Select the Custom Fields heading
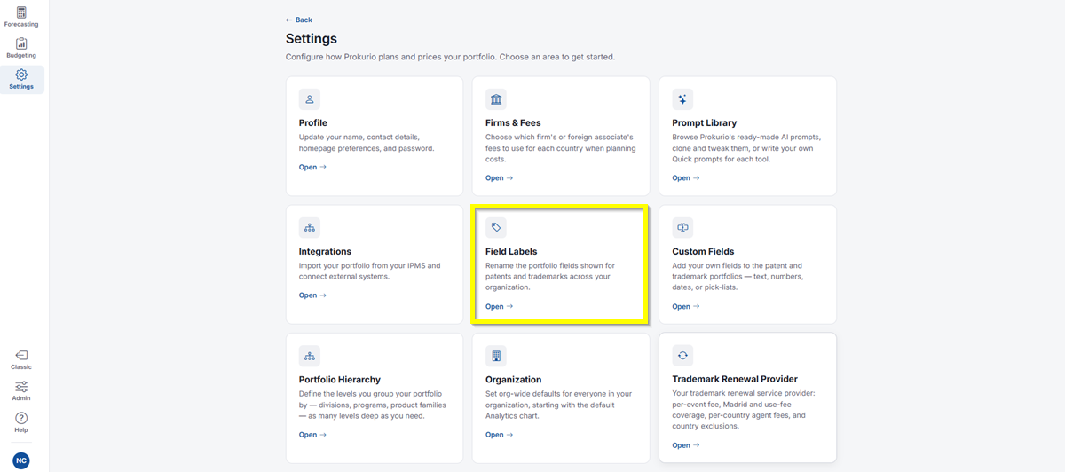 (703, 252)
